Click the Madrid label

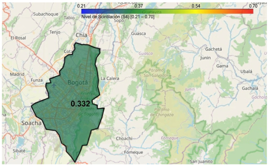[x=17, y=74]
